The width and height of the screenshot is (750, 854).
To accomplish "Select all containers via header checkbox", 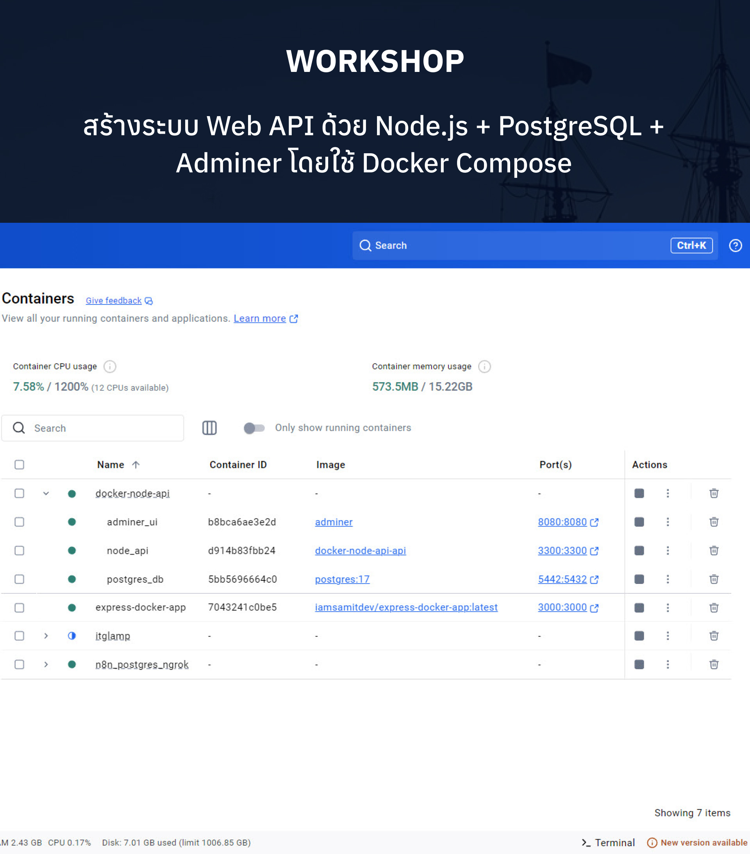I will (19, 464).
